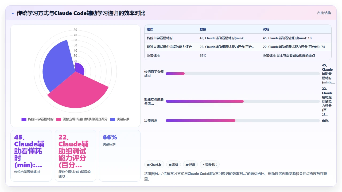Click the summary paragraph starting 这张图展示
The height and width of the screenshot is (192, 342).
tap(236, 176)
